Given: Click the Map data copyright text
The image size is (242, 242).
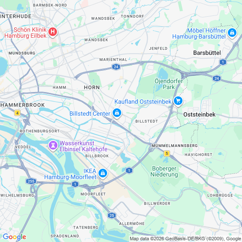Looking at the screenshot, I should (185, 239).
